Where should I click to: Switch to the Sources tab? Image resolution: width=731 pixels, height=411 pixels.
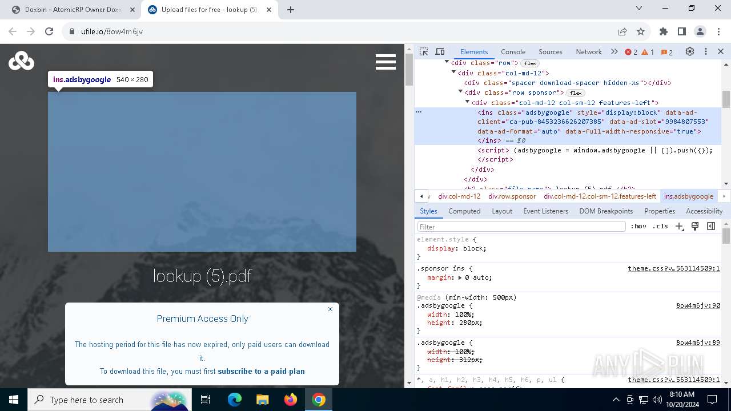pyautogui.click(x=551, y=51)
